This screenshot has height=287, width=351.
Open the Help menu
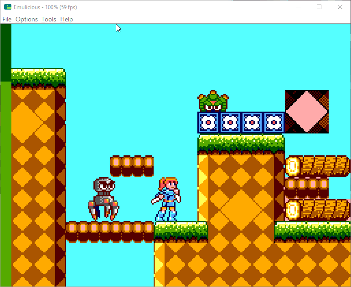67,20
